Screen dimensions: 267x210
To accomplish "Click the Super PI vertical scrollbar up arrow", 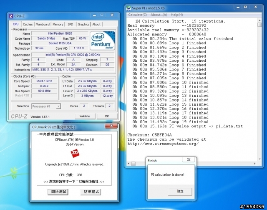I will coord(259,20).
